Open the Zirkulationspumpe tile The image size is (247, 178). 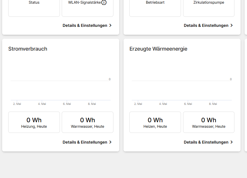[209, 7]
